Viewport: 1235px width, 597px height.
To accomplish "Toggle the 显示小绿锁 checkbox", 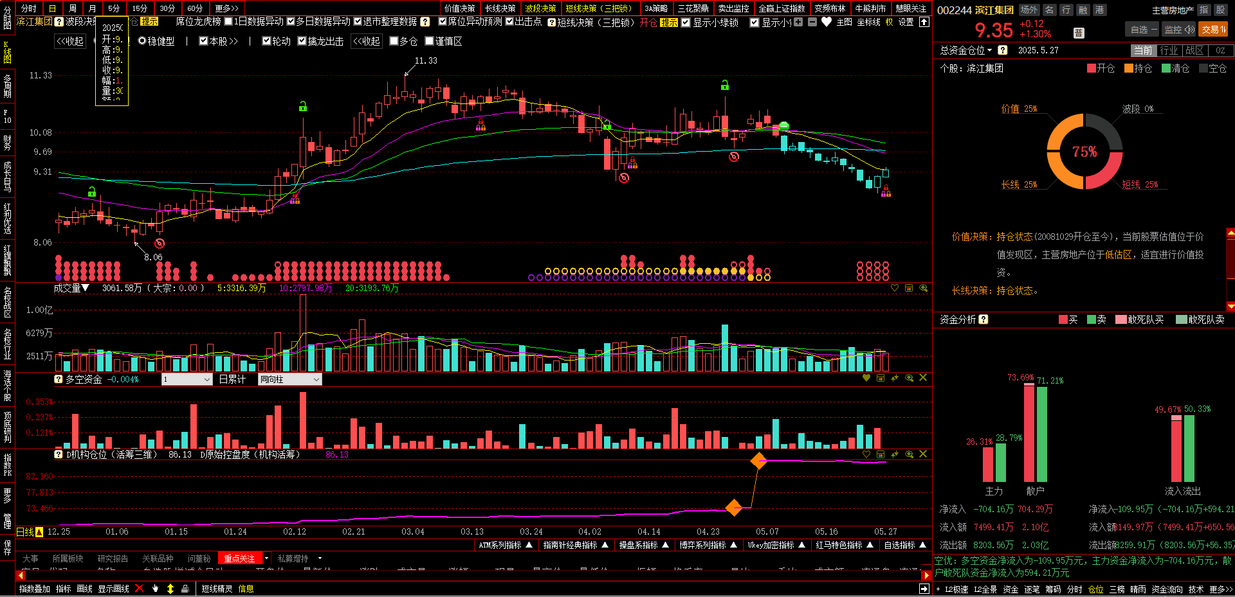I will (686, 22).
